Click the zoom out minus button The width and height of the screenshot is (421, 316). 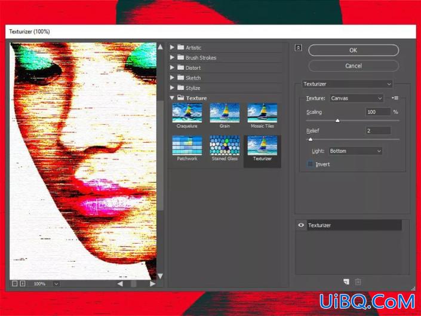pyautogui.click(x=15, y=284)
